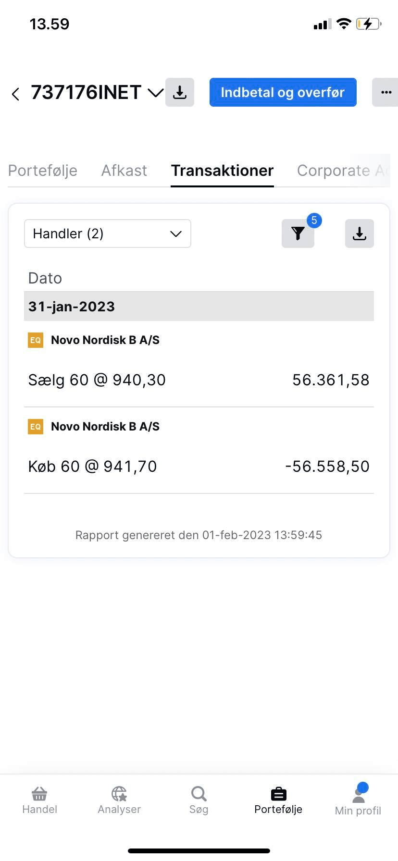
Task: Open the three-dots more options menu
Action: click(386, 92)
